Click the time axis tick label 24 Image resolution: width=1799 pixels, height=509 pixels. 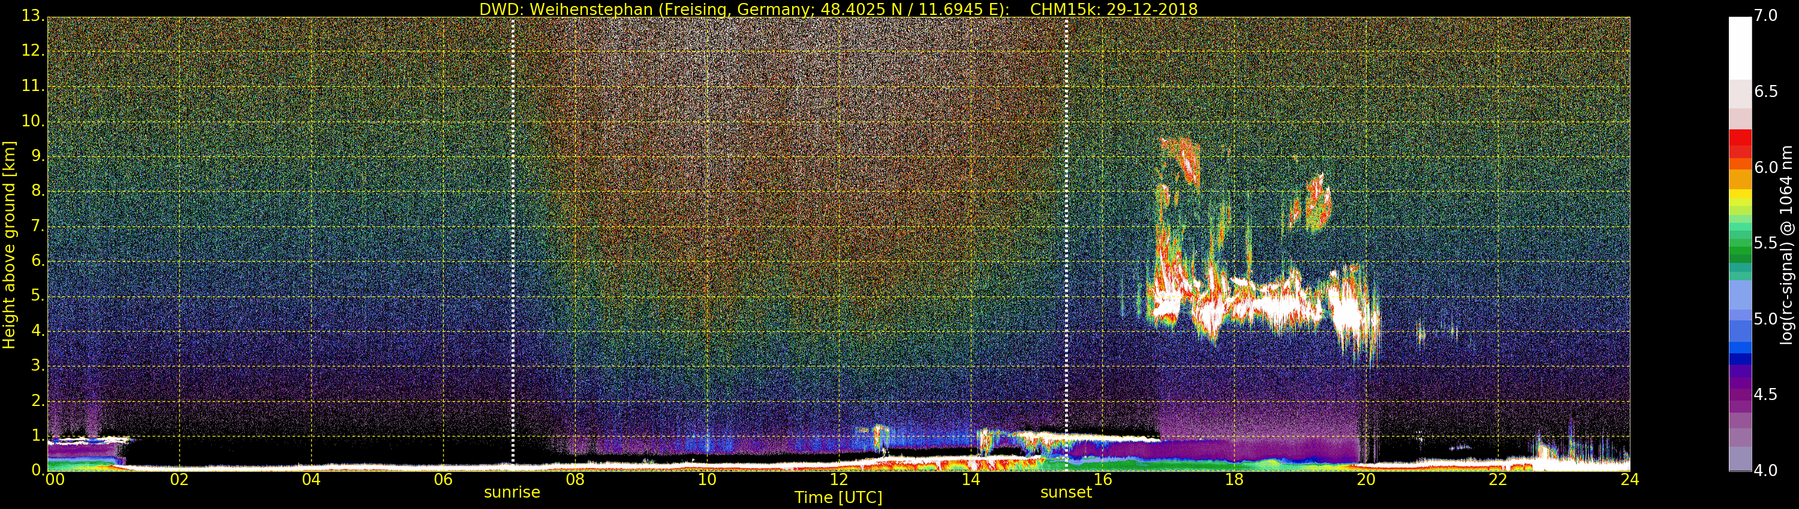click(1630, 480)
